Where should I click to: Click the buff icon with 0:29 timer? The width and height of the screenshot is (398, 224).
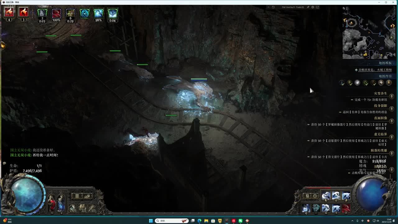(x=70, y=13)
